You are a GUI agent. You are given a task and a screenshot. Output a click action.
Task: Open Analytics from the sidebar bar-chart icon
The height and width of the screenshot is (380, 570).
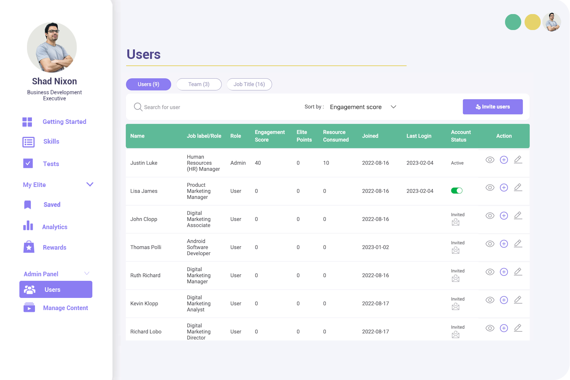click(28, 226)
